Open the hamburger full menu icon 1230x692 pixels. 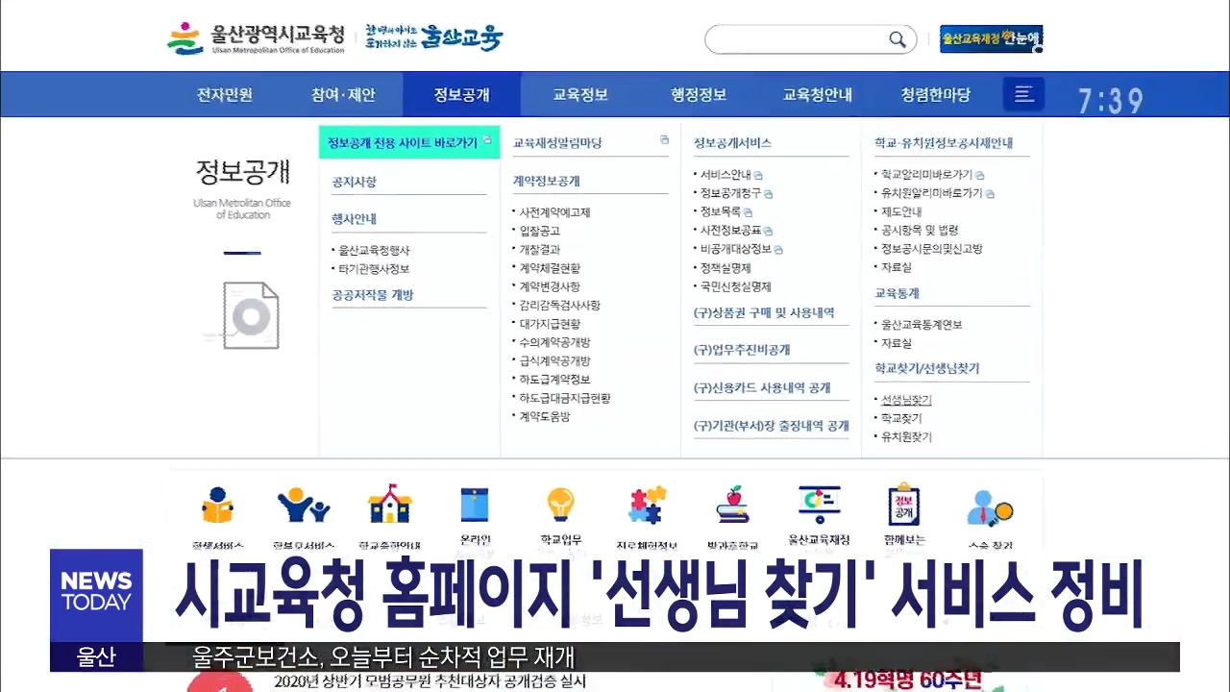[x=1023, y=94]
